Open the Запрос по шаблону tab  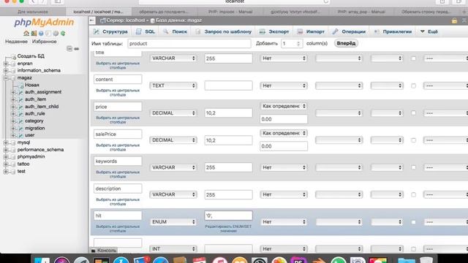(224, 31)
